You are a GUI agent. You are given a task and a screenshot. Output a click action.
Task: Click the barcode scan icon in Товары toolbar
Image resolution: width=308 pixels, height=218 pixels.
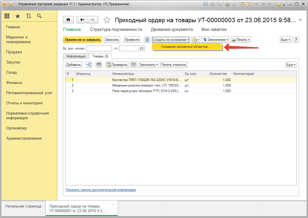[99, 65]
